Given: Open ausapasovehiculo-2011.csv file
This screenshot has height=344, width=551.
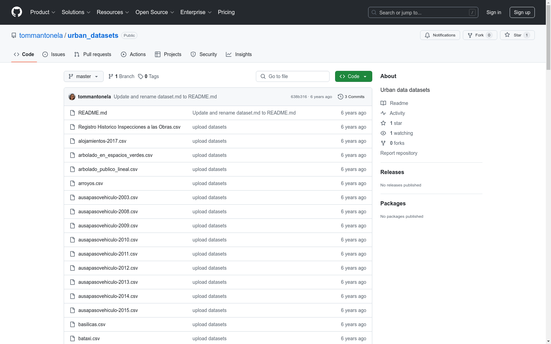Looking at the screenshot, I should click(x=108, y=254).
